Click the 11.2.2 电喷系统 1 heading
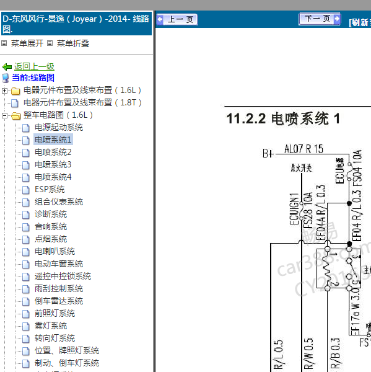Viewport: 371px width, 372px height. [x=283, y=118]
